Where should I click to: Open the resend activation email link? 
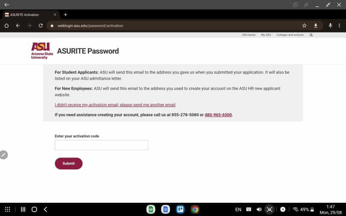115,105
